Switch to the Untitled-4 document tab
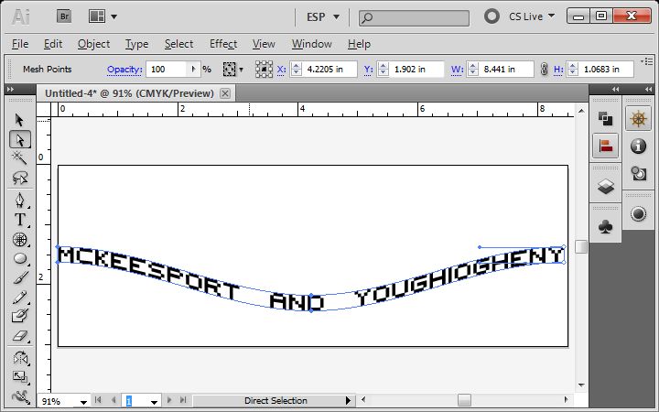The height and width of the screenshot is (412, 659). click(x=129, y=93)
